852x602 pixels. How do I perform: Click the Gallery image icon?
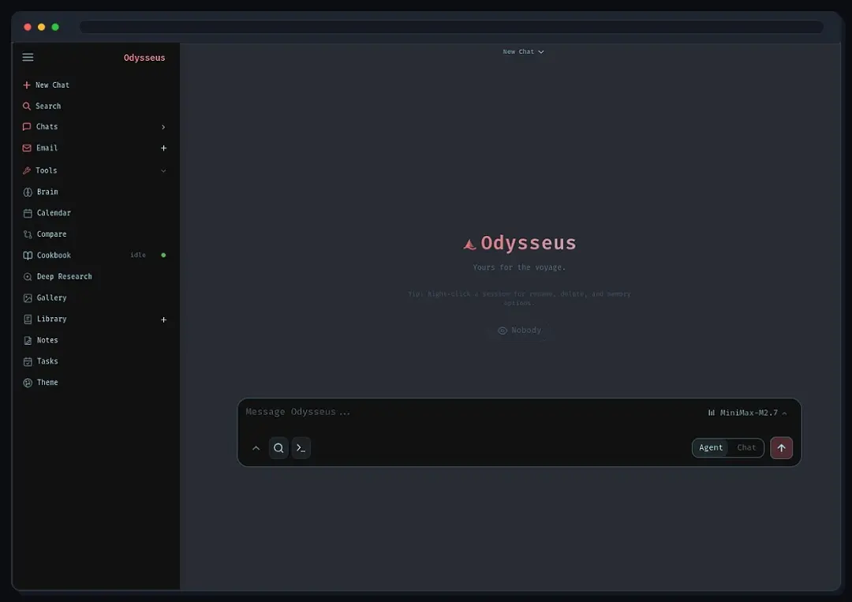pyautogui.click(x=28, y=298)
